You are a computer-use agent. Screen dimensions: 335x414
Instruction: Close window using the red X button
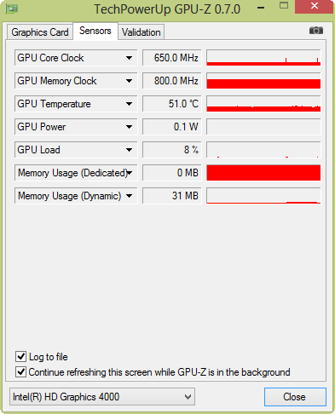point(314,6)
